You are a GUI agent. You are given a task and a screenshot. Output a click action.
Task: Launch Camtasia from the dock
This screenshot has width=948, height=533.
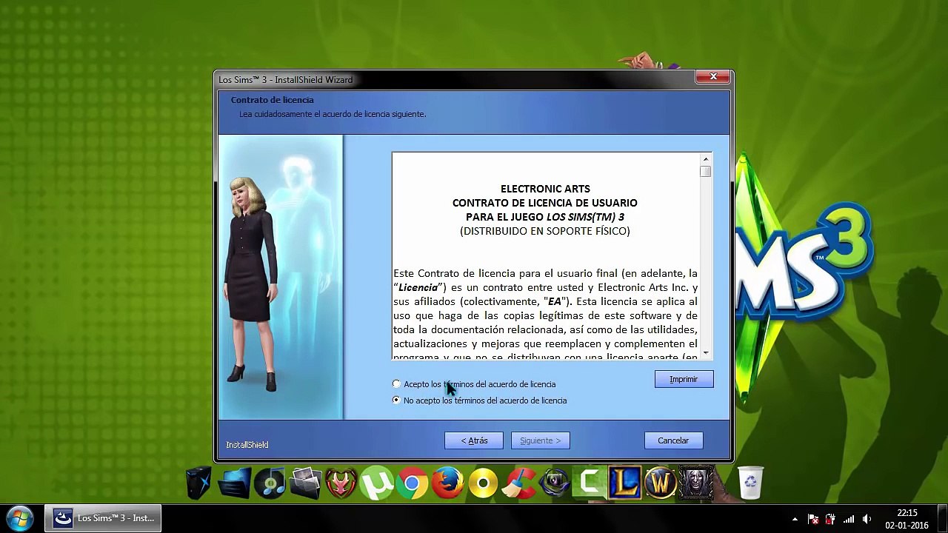pyautogui.click(x=590, y=484)
